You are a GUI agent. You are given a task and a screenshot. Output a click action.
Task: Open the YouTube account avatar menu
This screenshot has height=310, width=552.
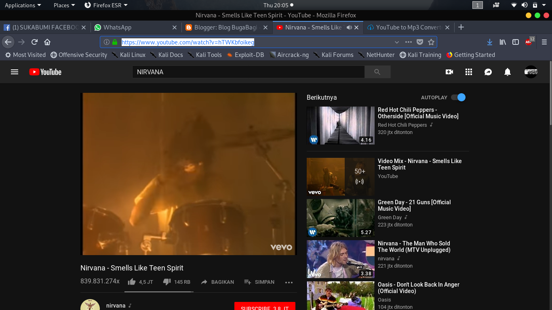531,72
